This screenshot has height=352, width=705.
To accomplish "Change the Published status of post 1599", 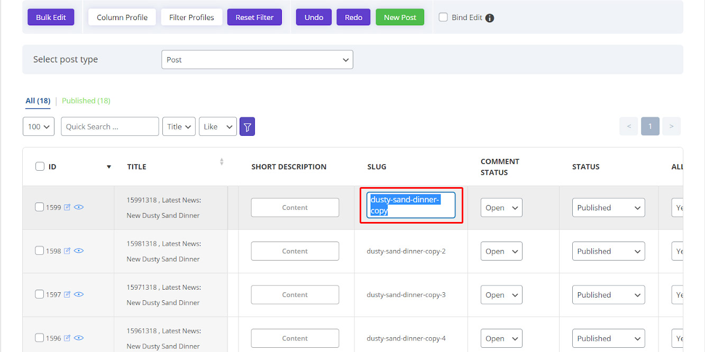I will 609,208.
